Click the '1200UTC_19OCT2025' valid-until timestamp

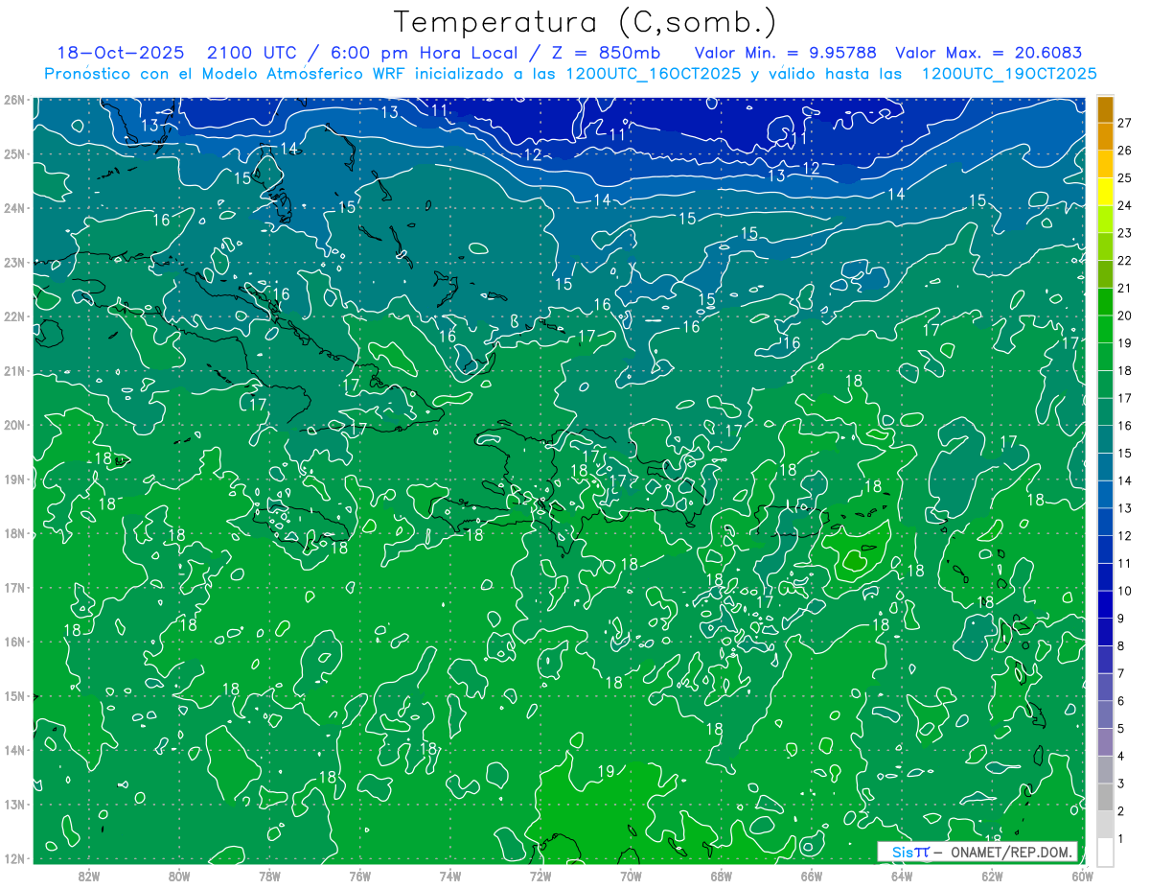point(1008,74)
